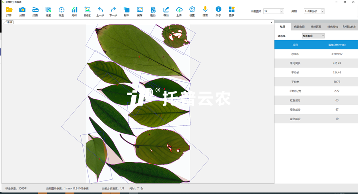
Task: Run 分析 analysis from the toolbar
Action: pyautogui.click(x=74, y=11)
